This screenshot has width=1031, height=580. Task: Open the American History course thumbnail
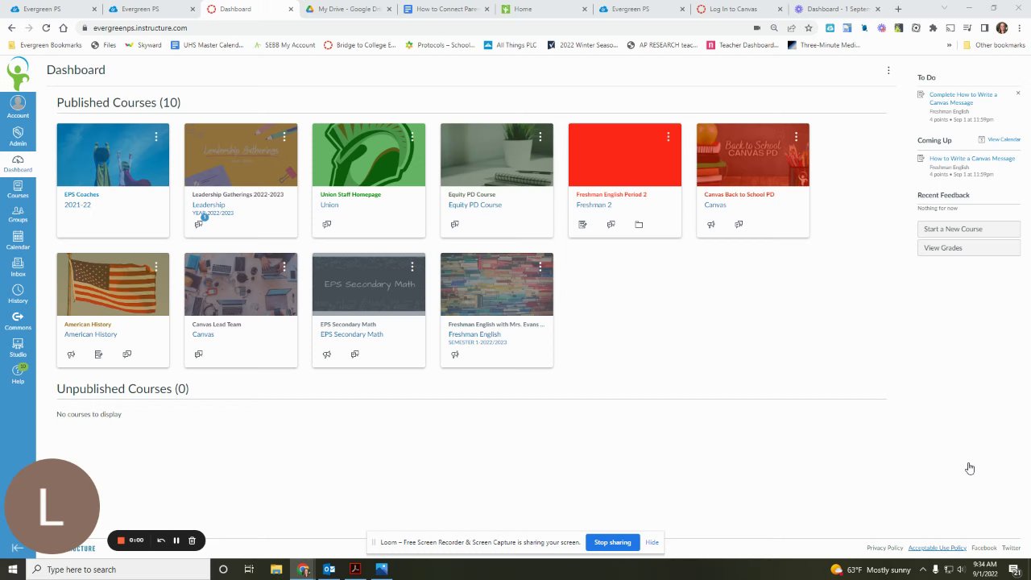pyautogui.click(x=113, y=284)
